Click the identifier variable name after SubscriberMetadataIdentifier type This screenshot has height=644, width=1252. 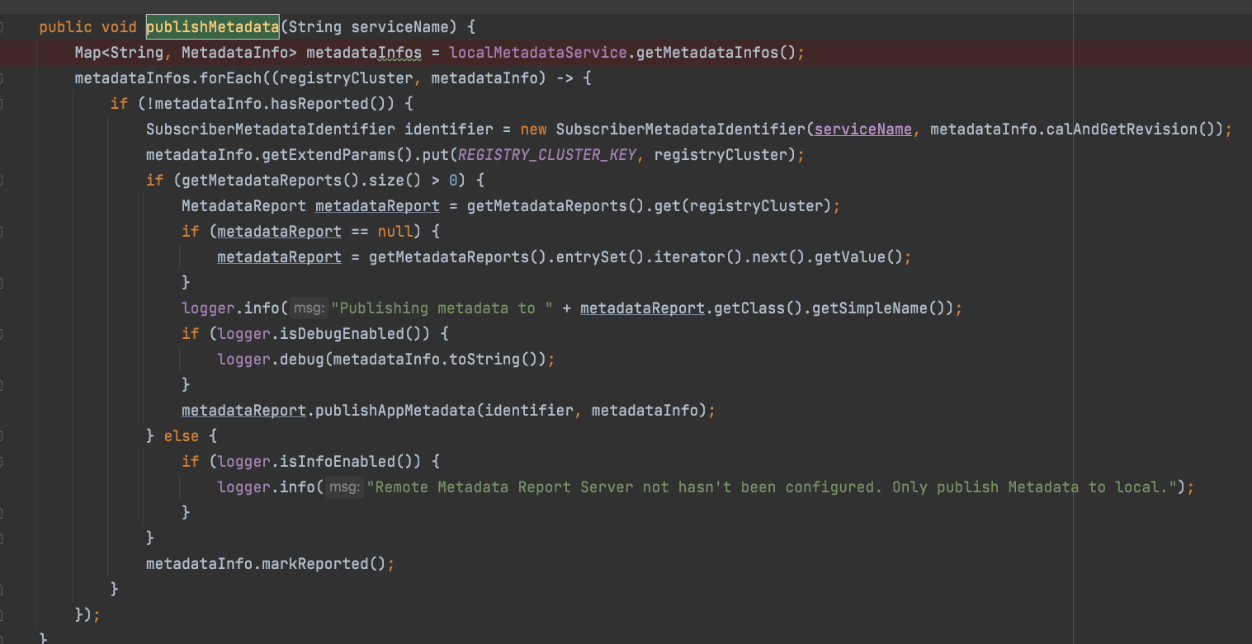[449, 129]
